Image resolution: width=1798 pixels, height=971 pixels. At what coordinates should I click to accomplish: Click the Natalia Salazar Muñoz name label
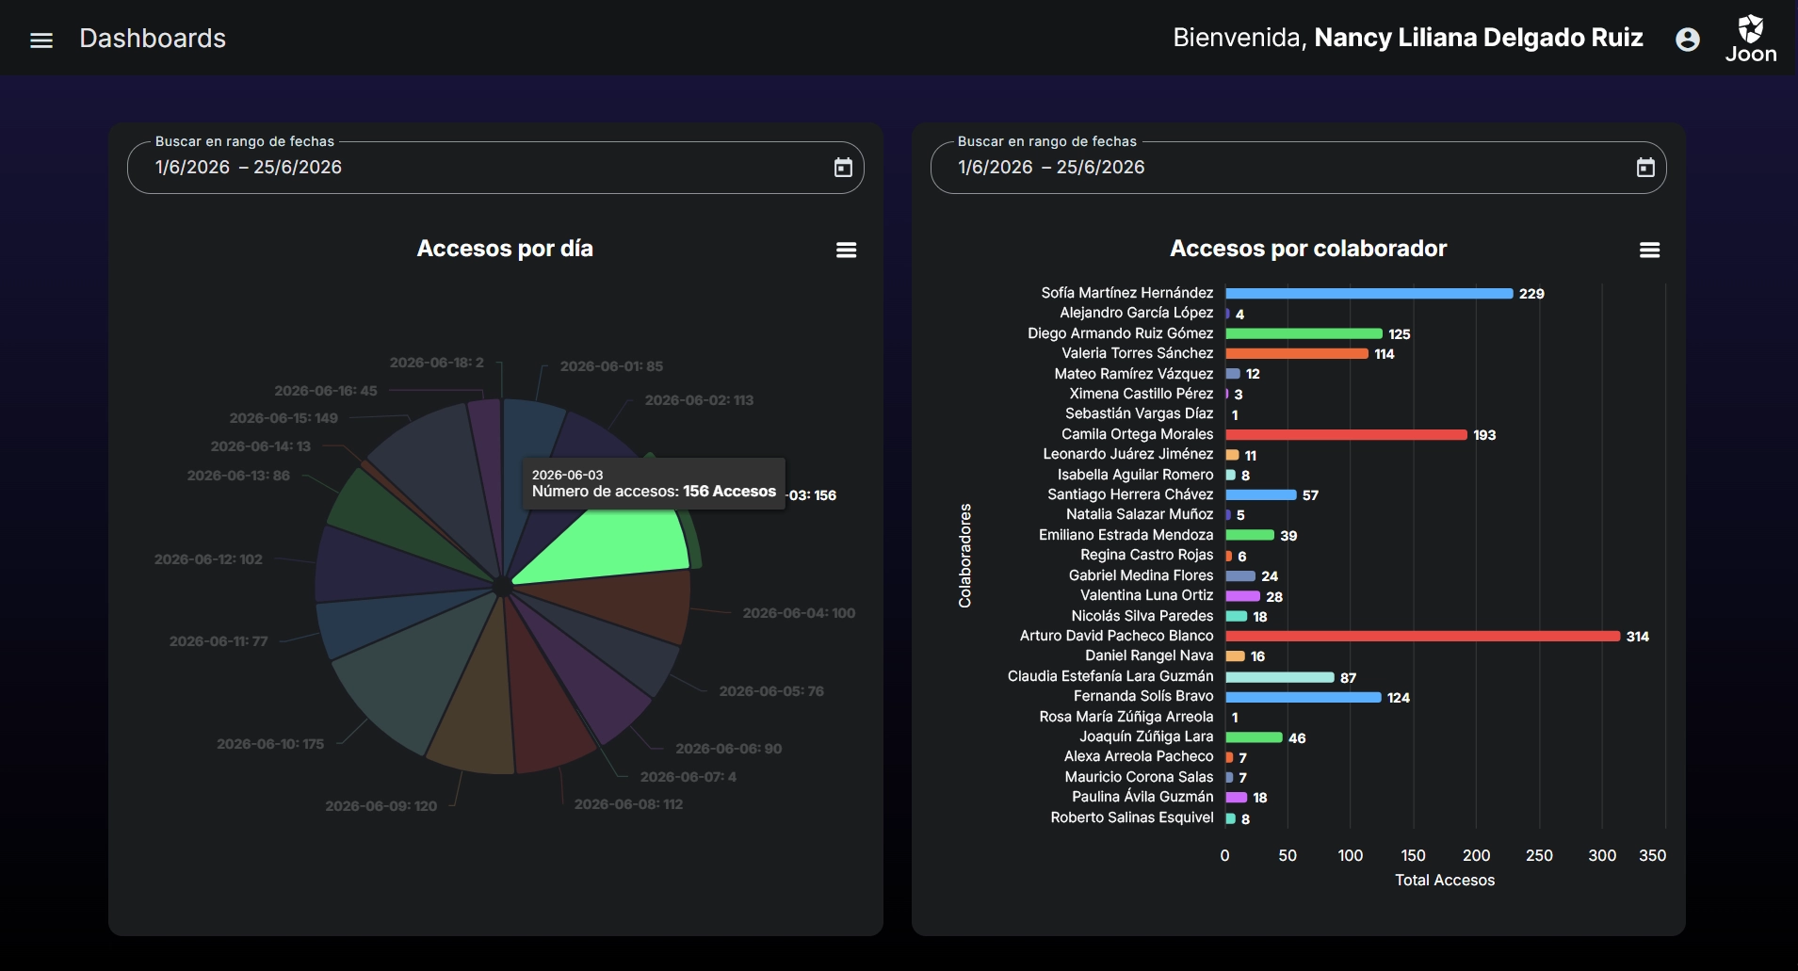click(1140, 514)
